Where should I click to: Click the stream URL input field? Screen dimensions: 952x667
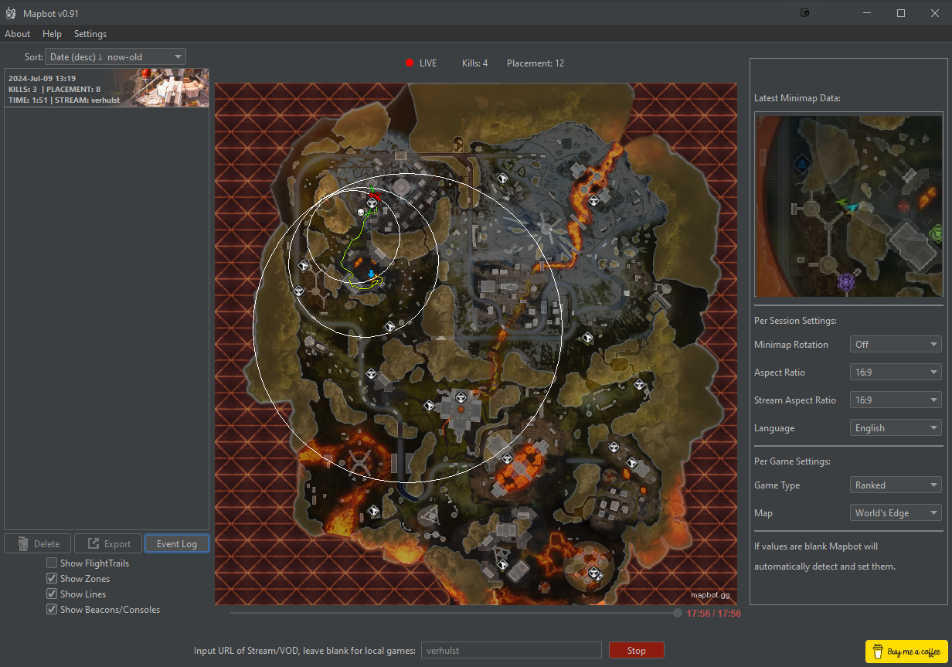(512, 650)
